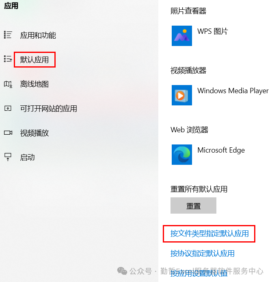
Task: Open 可打开网站的应用 page
Action: click(x=48, y=109)
